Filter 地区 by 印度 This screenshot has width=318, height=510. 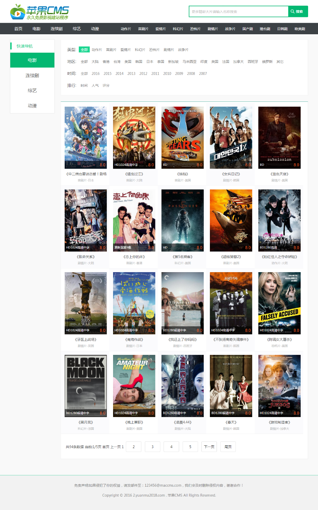pyautogui.click(x=204, y=62)
